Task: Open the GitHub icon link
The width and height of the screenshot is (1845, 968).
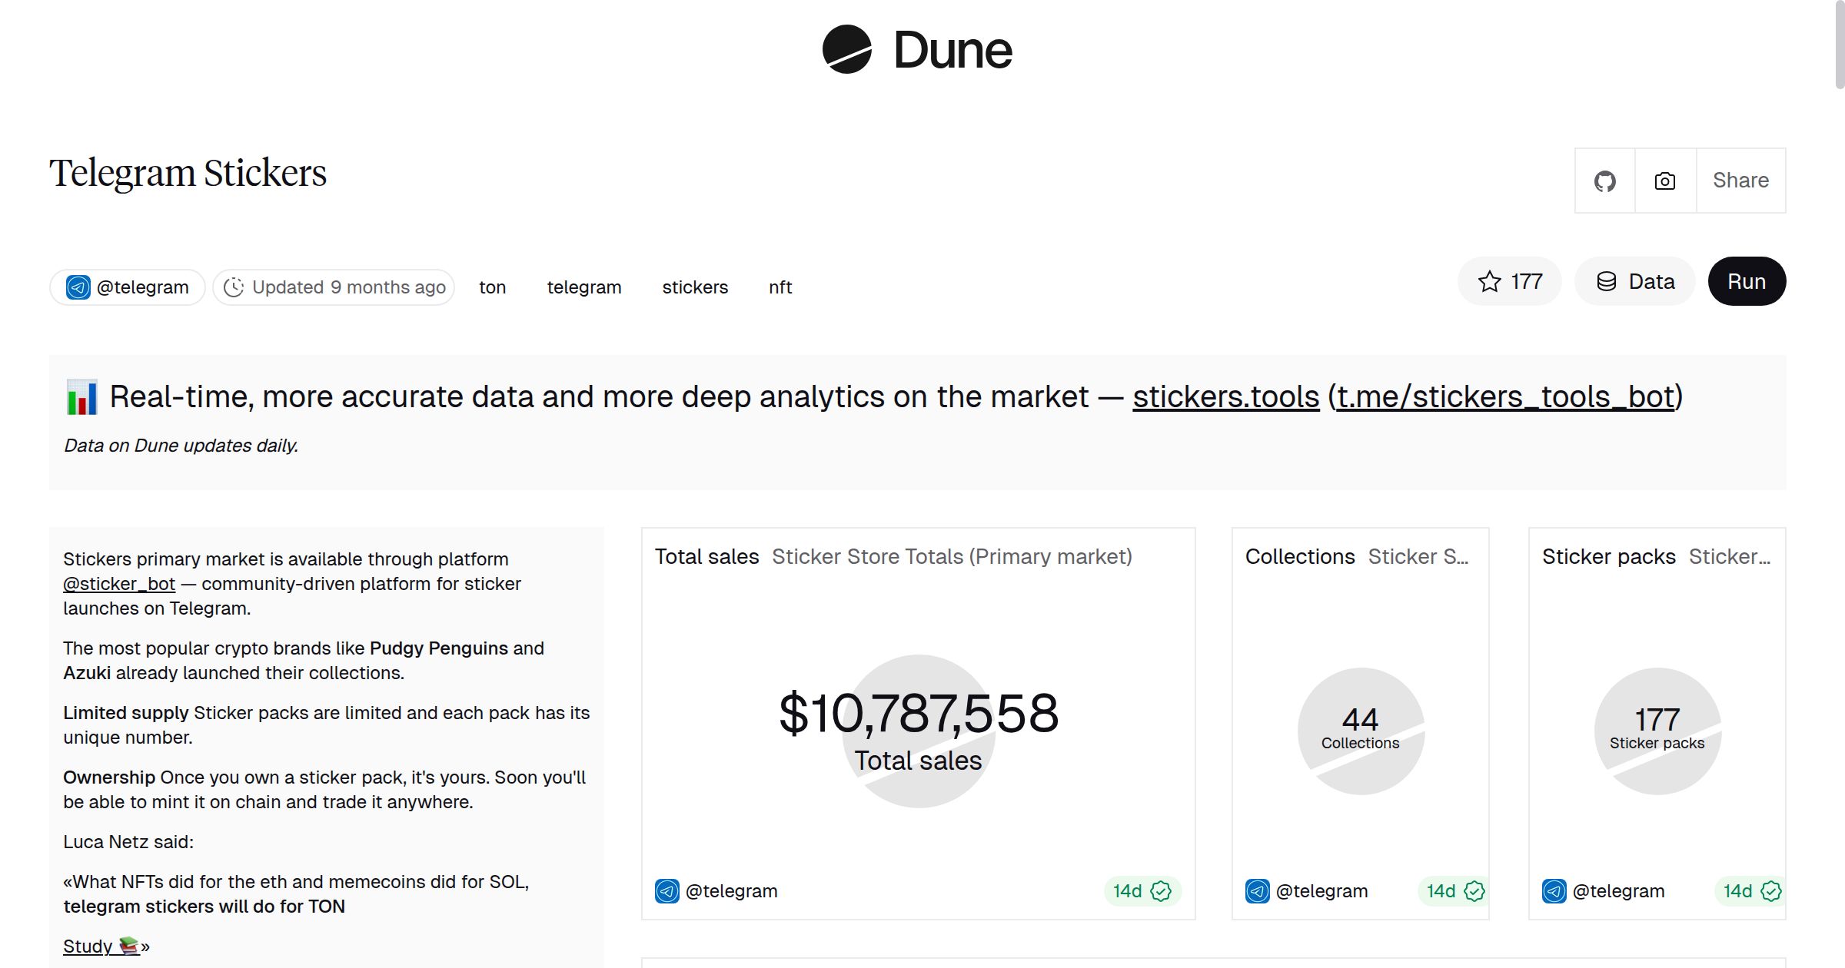Action: click(x=1604, y=181)
